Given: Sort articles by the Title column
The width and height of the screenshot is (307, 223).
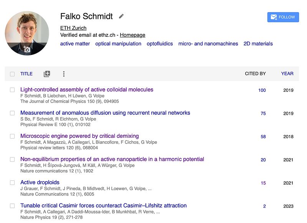Looking at the screenshot, I should click(26, 74).
